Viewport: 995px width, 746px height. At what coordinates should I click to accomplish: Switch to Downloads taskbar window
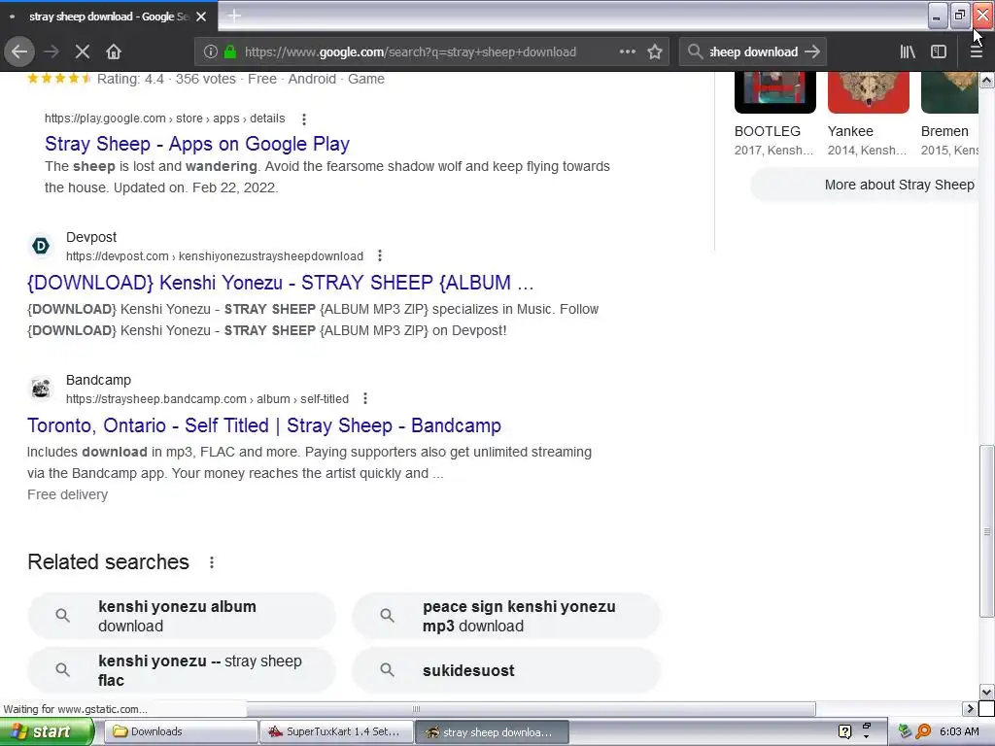point(180,732)
